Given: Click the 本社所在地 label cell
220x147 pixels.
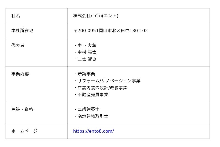Looking at the screenshot, I should [x=22, y=31].
